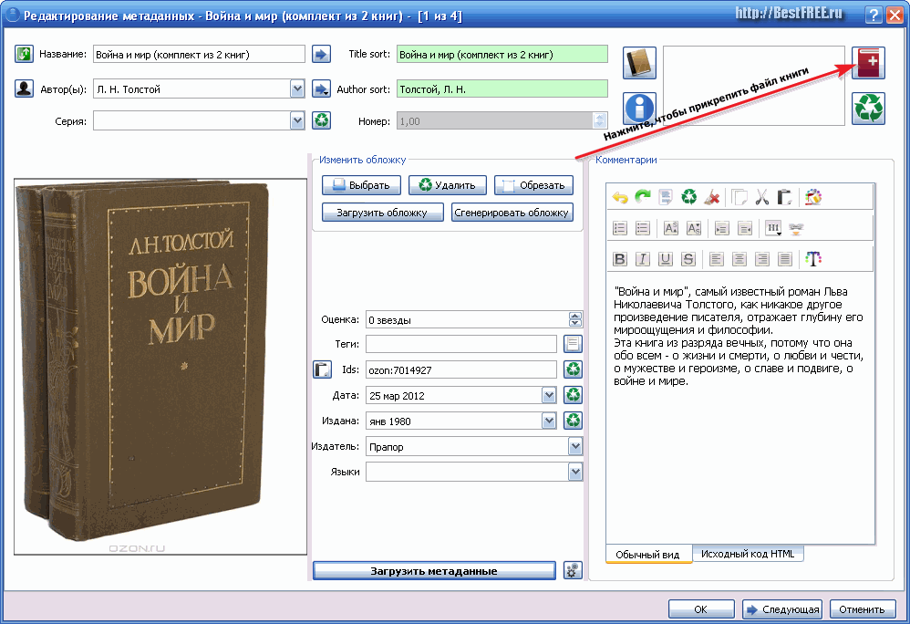Image resolution: width=910 pixels, height=624 pixels.
Task: Remove the selected format with the large recycle icon
Action: coord(868,108)
